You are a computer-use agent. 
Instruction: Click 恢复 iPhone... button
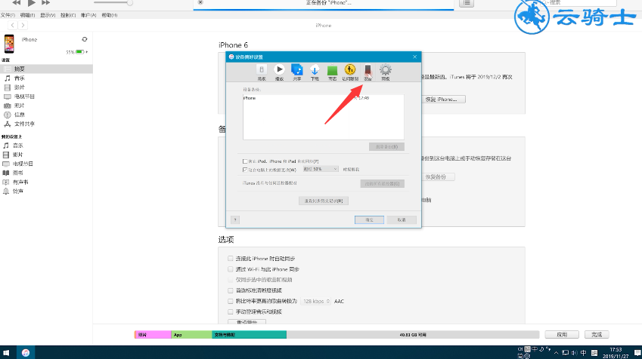coord(442,100)
